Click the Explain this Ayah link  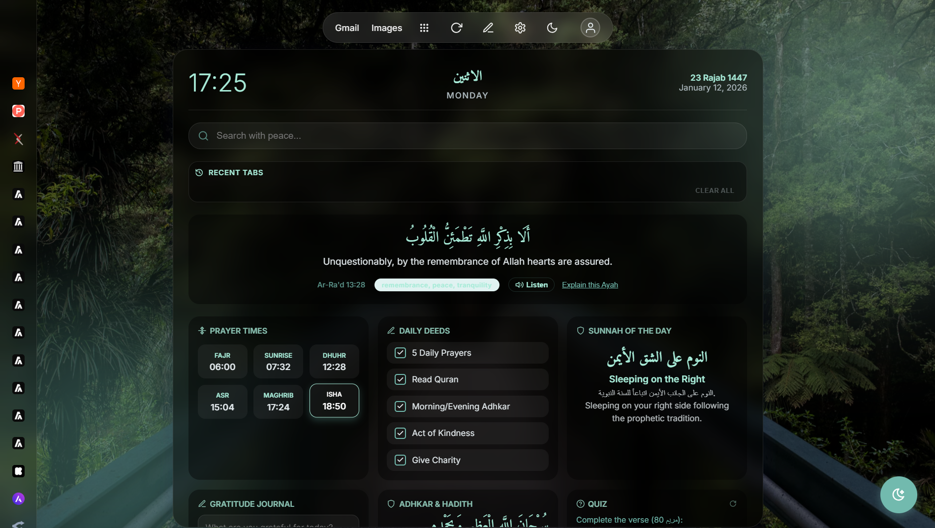click(590, 285)
